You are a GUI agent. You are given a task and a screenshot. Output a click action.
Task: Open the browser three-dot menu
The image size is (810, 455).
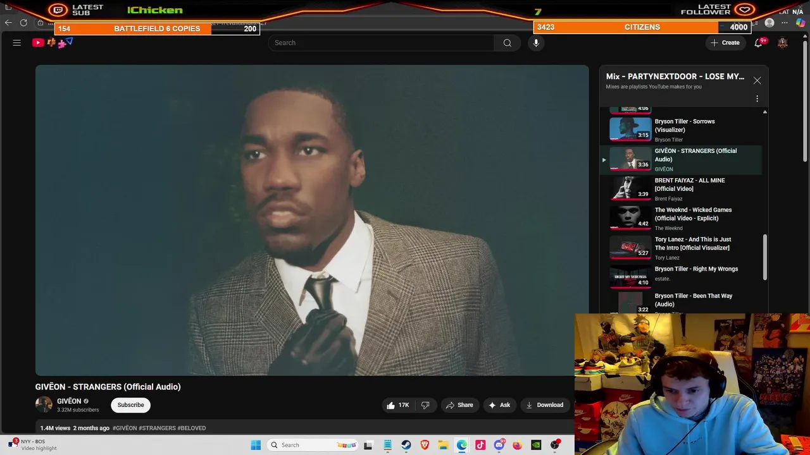785,23
